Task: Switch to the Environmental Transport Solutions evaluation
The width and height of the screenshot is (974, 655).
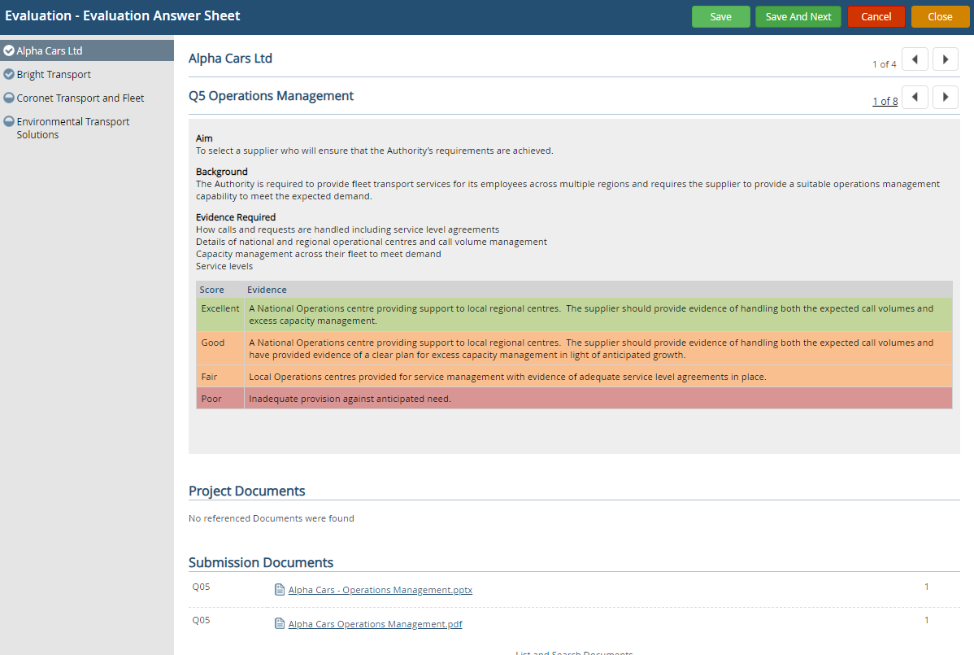Action: click(x=73, y=128)
